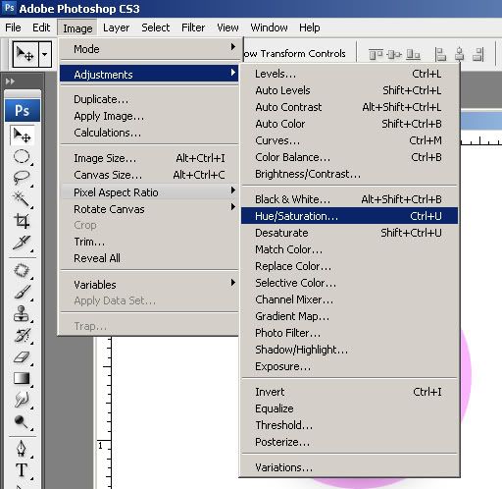Select the Elliptical Marquee tool
502x489 pixels.
(x=22, y=157)
